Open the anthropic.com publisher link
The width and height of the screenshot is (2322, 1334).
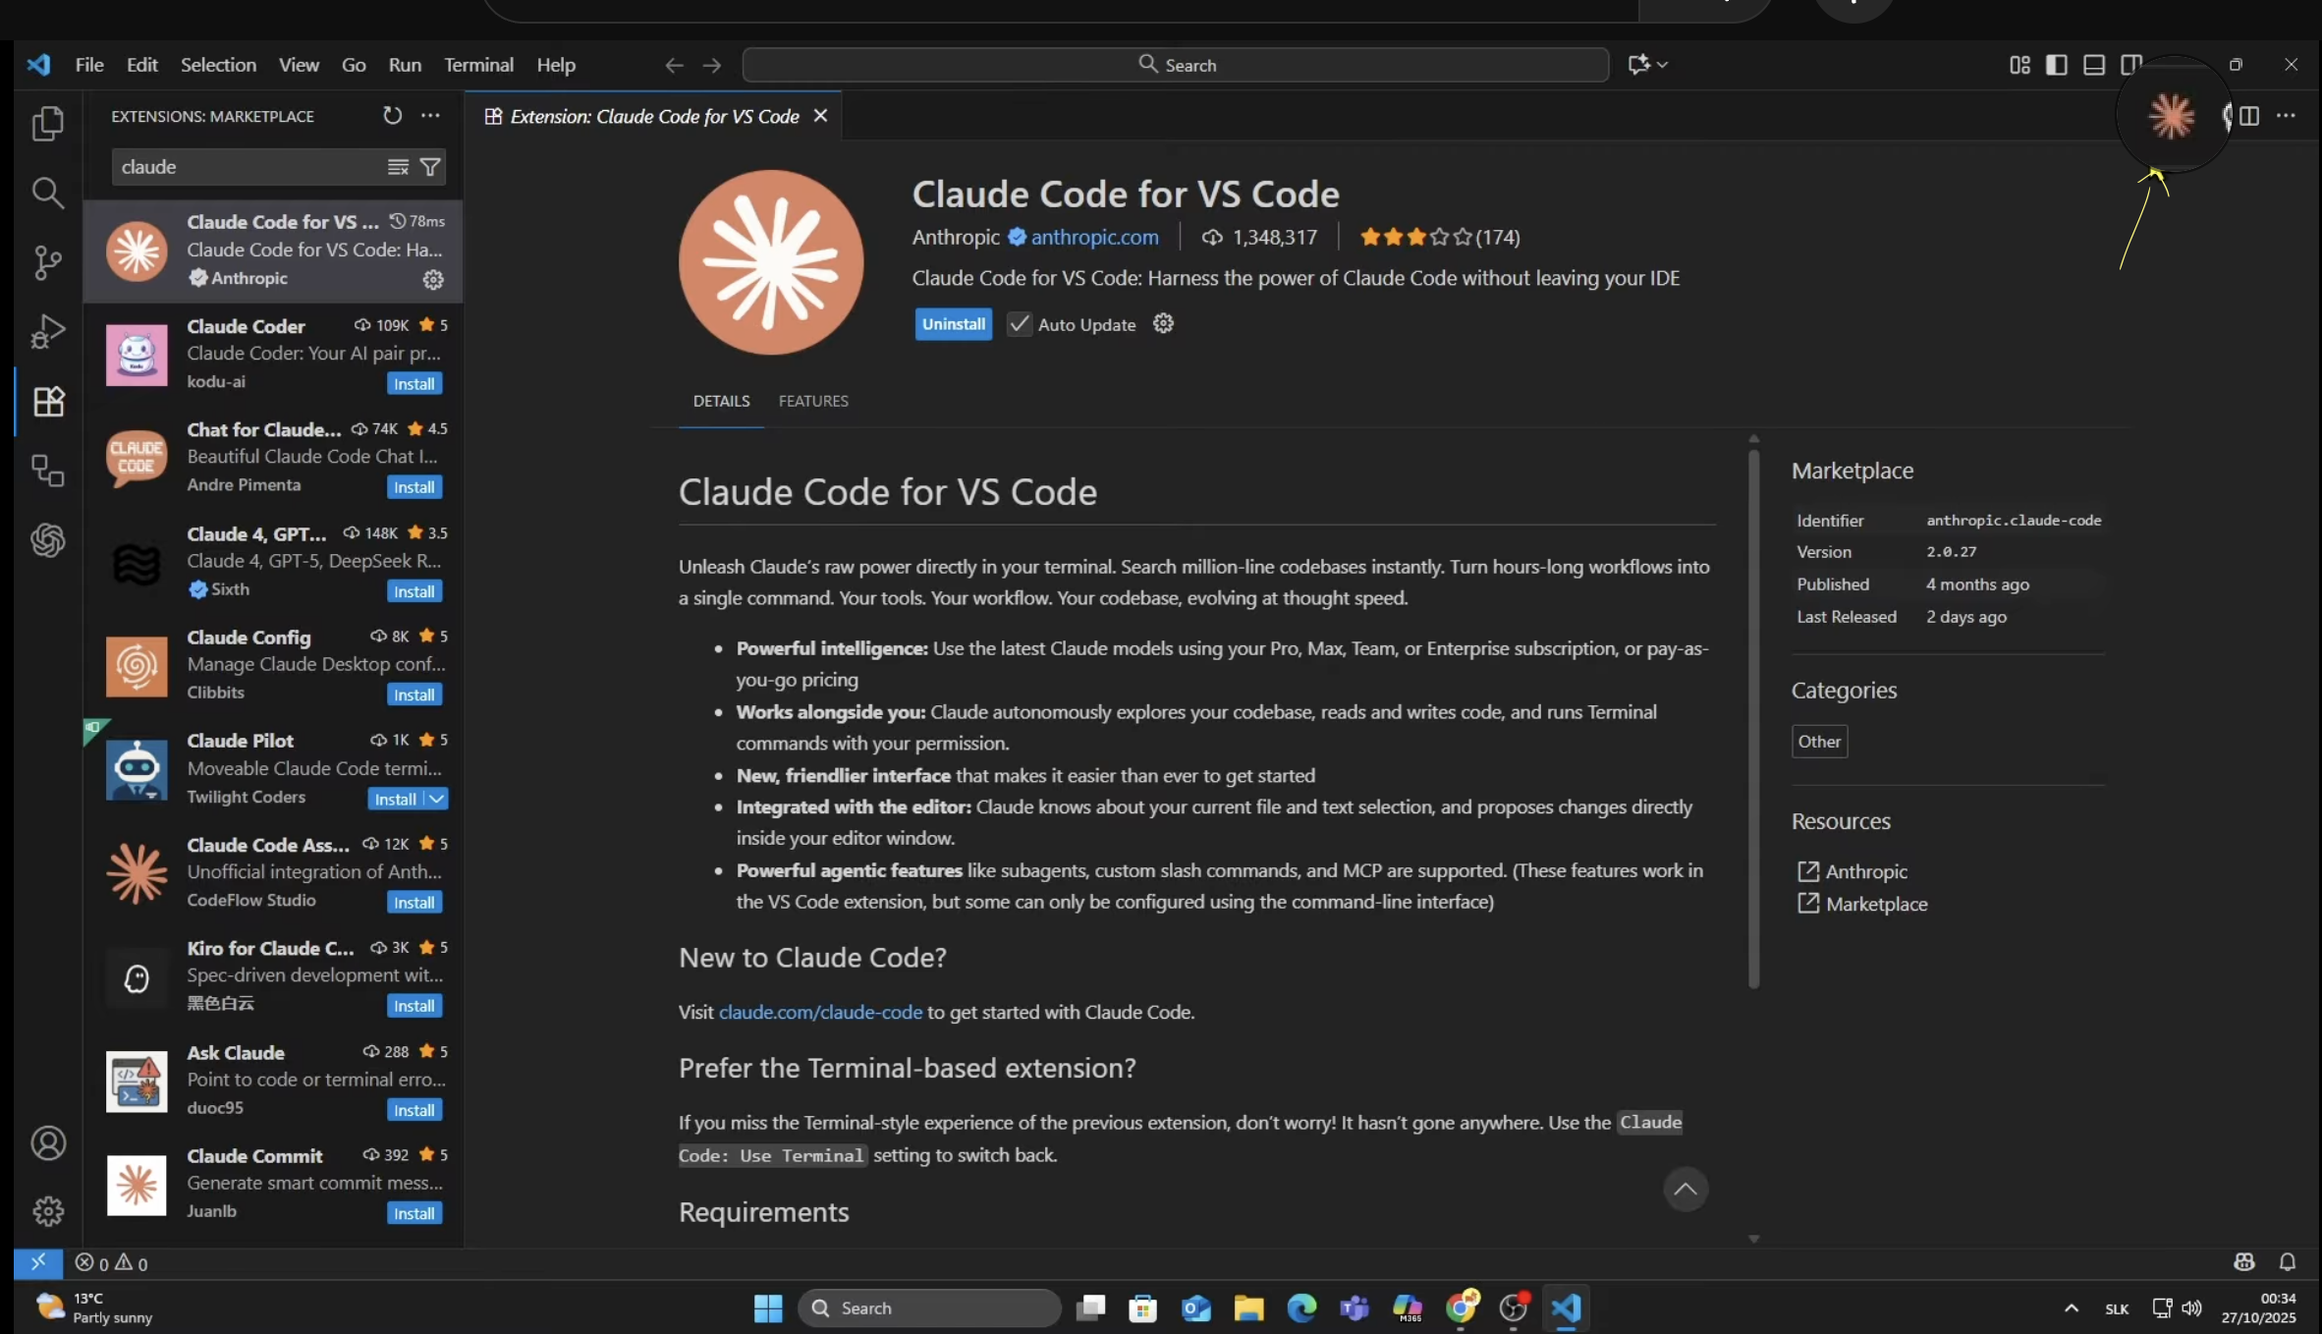(x=1094, y=237)
